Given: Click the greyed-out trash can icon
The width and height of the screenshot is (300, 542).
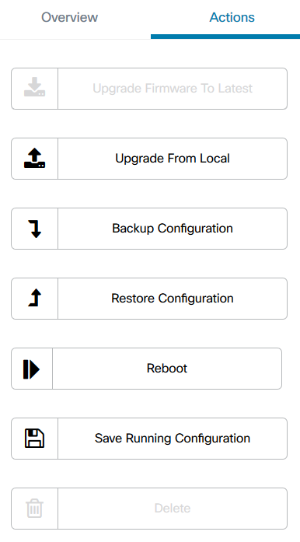Looking at the screenshot, I should pos(34,508).
